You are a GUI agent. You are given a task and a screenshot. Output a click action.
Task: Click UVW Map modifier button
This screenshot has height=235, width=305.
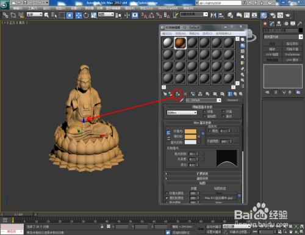(x=272, y=54)
